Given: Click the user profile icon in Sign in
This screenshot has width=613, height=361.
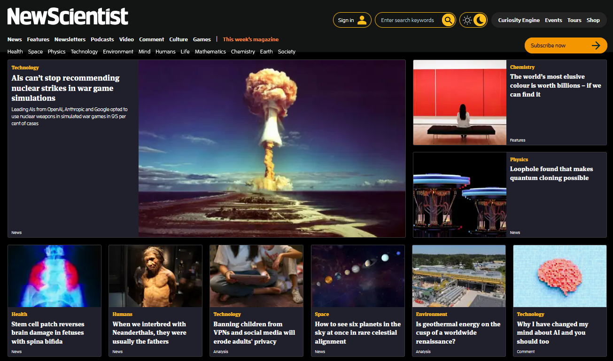Looking at the screenshot, I should [x=362, y=20].
